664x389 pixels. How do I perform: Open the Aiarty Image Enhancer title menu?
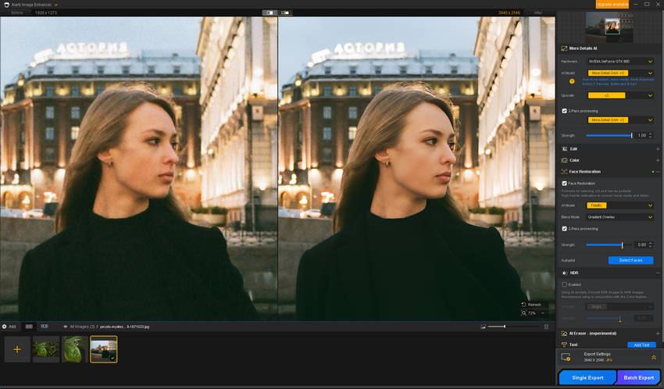(x=56, y=5)
